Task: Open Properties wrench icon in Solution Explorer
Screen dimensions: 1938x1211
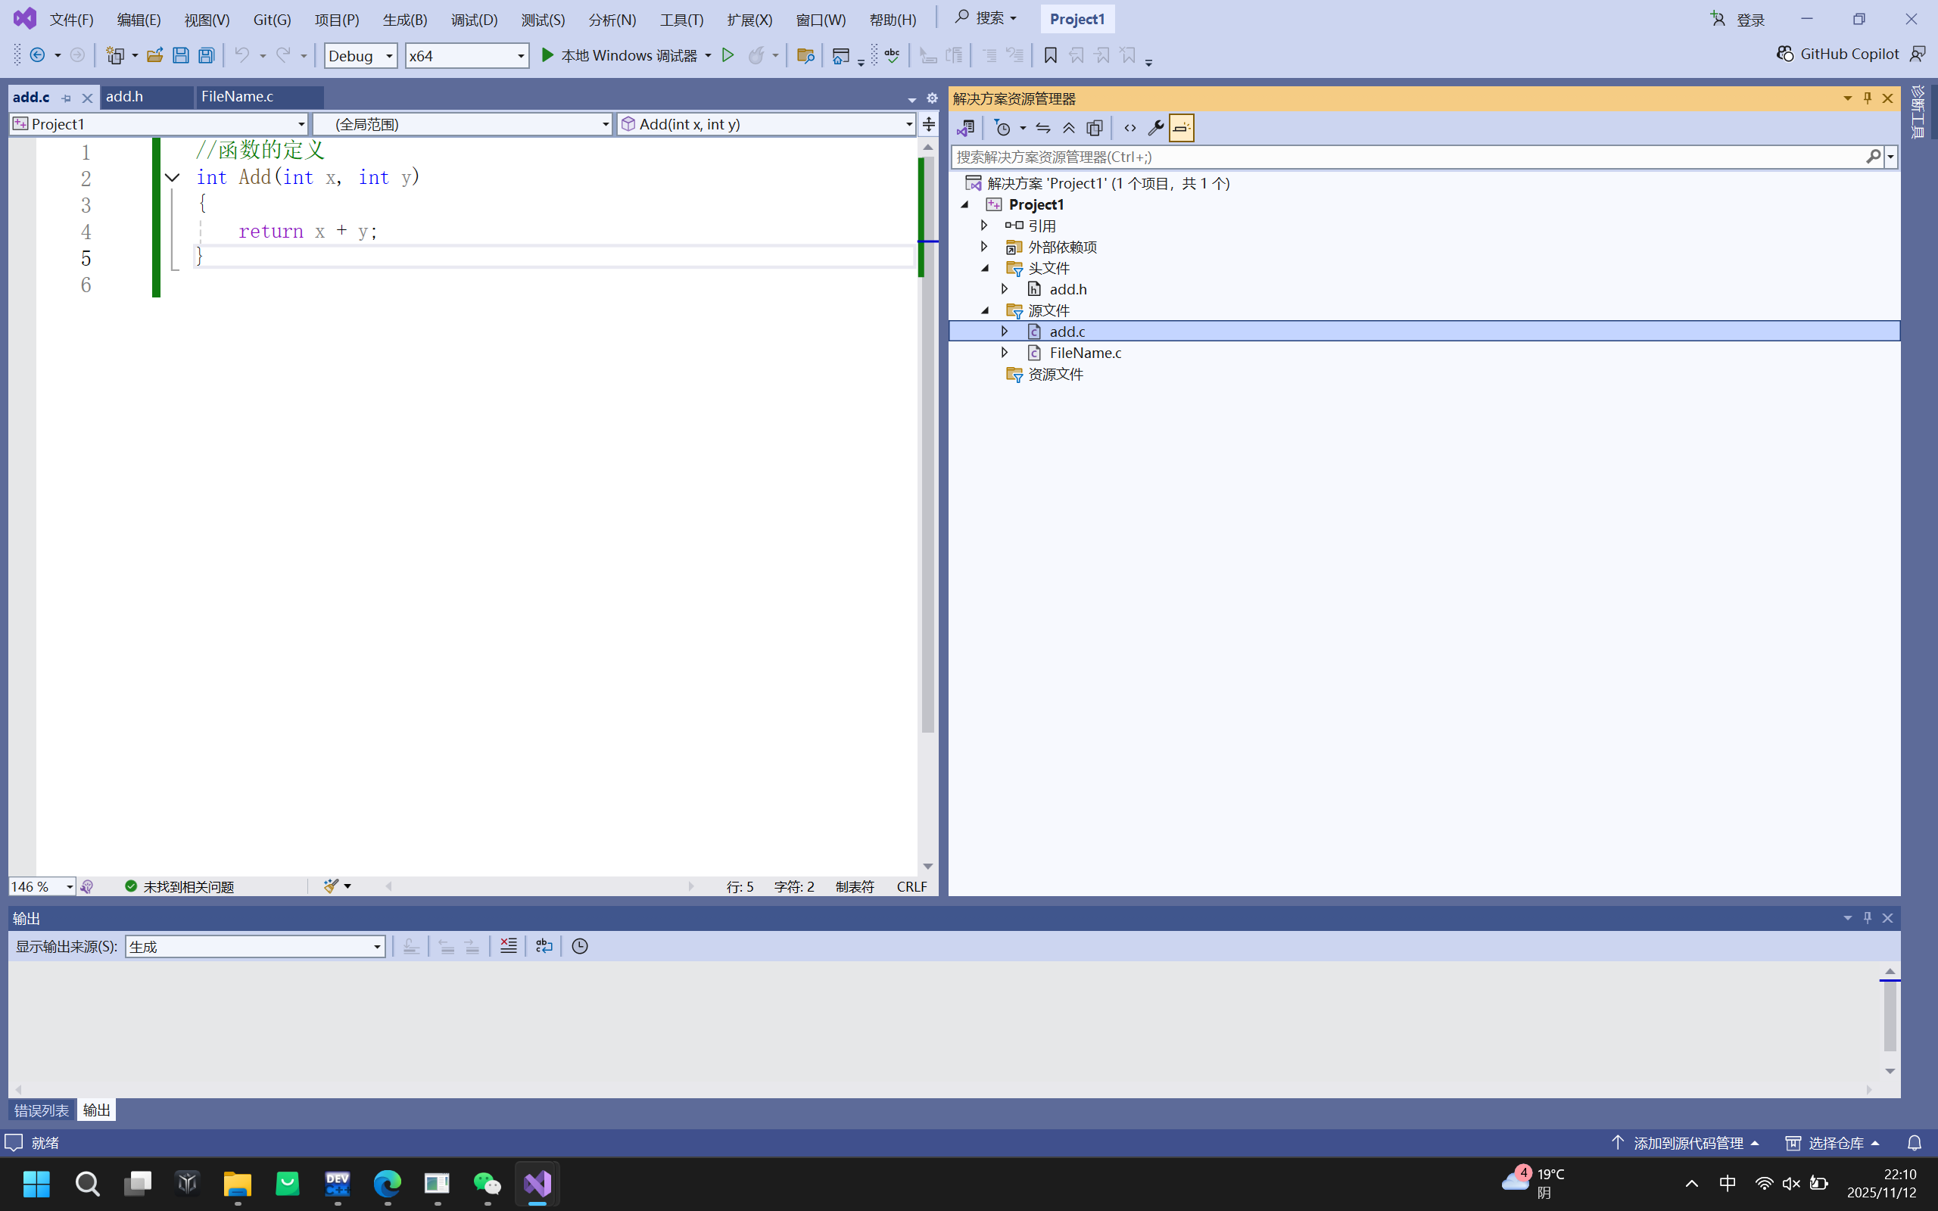Action: [x=1154, y=128]
